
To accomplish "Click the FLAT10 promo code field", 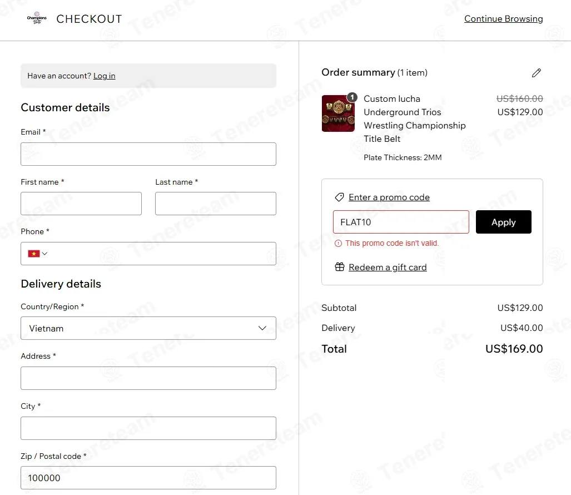I will pyautogui.click(x=401, y=222).
